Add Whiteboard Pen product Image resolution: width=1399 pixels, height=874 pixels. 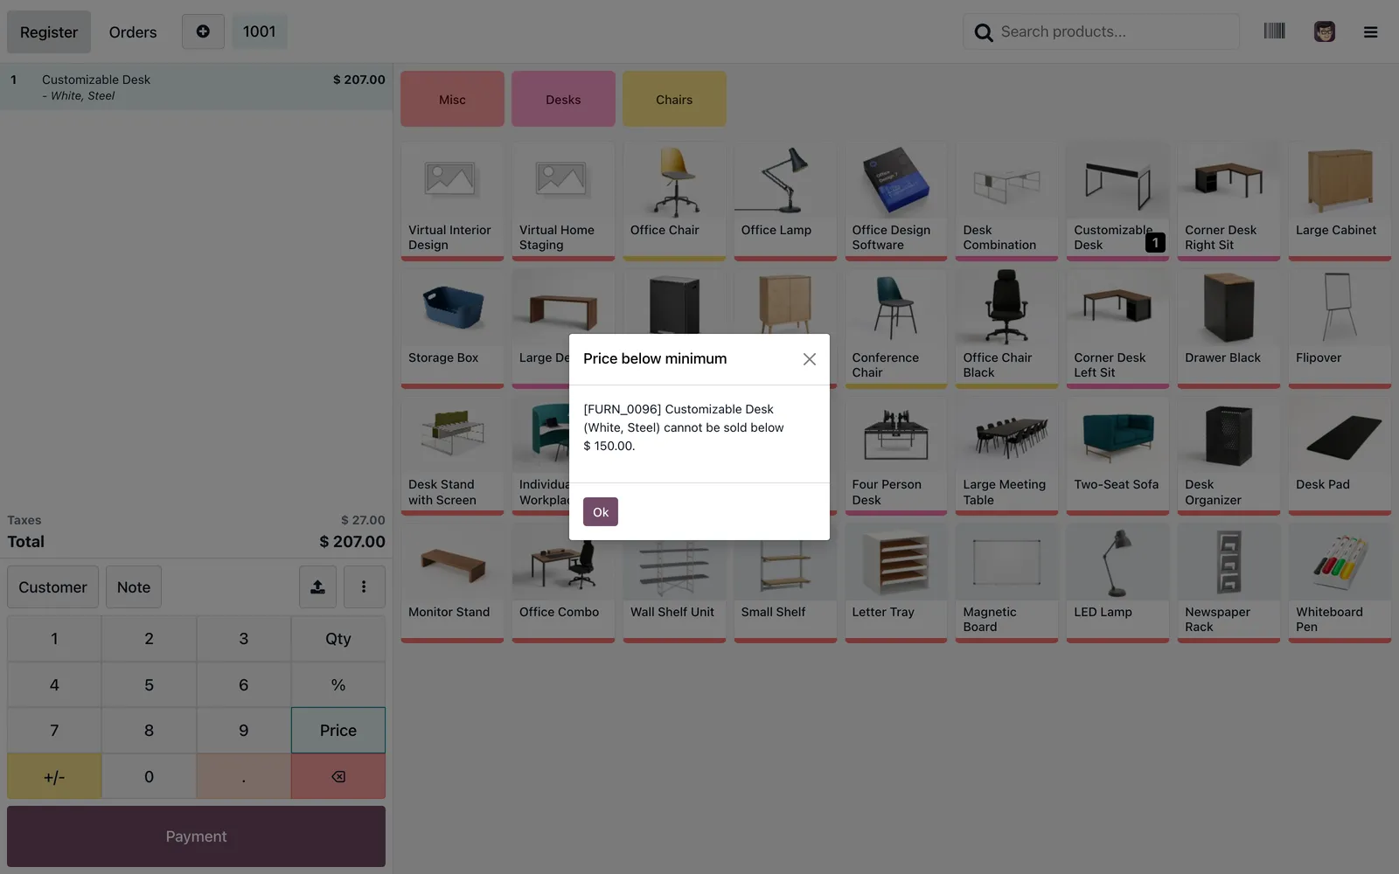tap(1340, 583)
